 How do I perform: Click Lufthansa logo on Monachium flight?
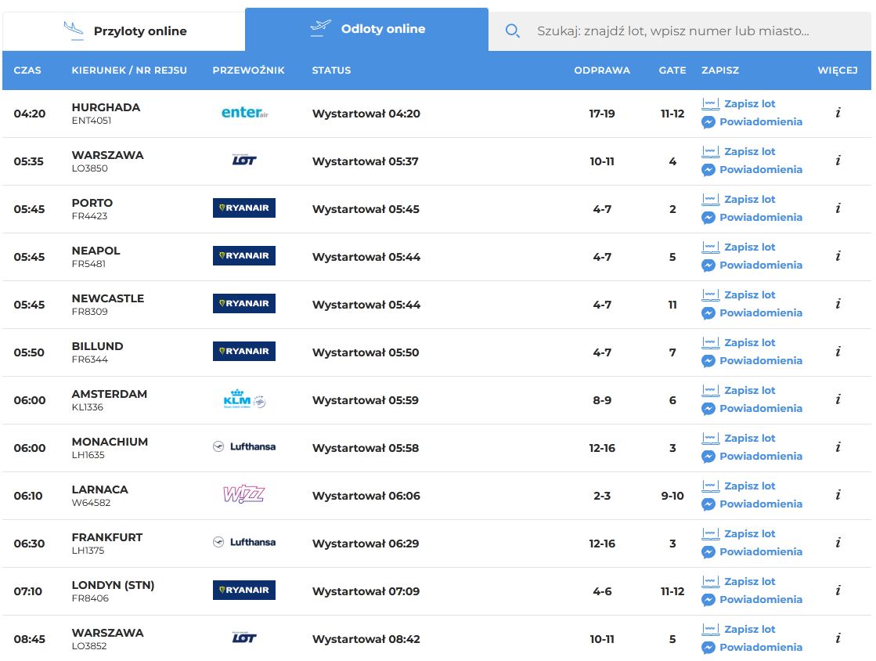click(x=244, y=447)
